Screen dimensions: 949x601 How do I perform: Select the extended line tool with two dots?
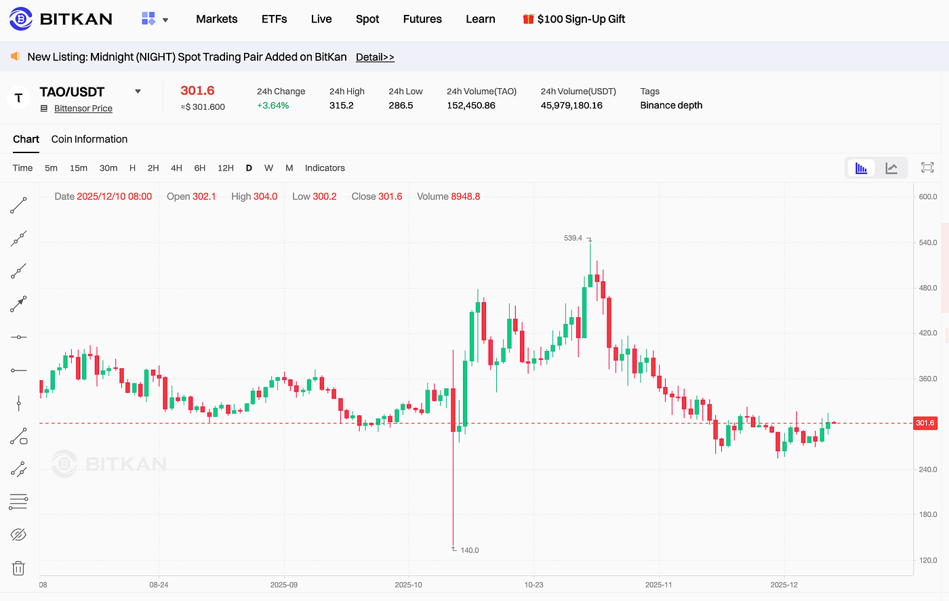point(18,239)
